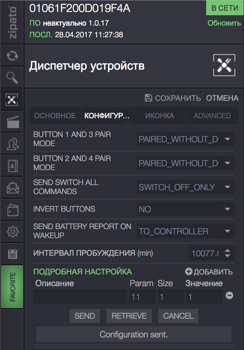This screenshot has height=350, width=244.
Task: Open the contacts book sidebar icon
Action: [13, 166]
